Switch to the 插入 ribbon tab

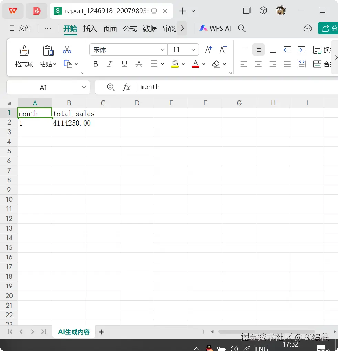pos(90,29)
